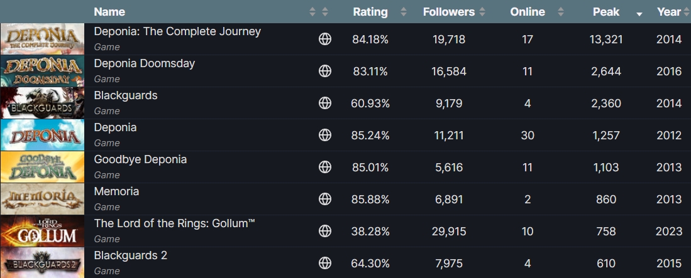Click the globe icon for Deponia Doomsday
This screenshot has width=691, height=278.
tap(324, 72)
